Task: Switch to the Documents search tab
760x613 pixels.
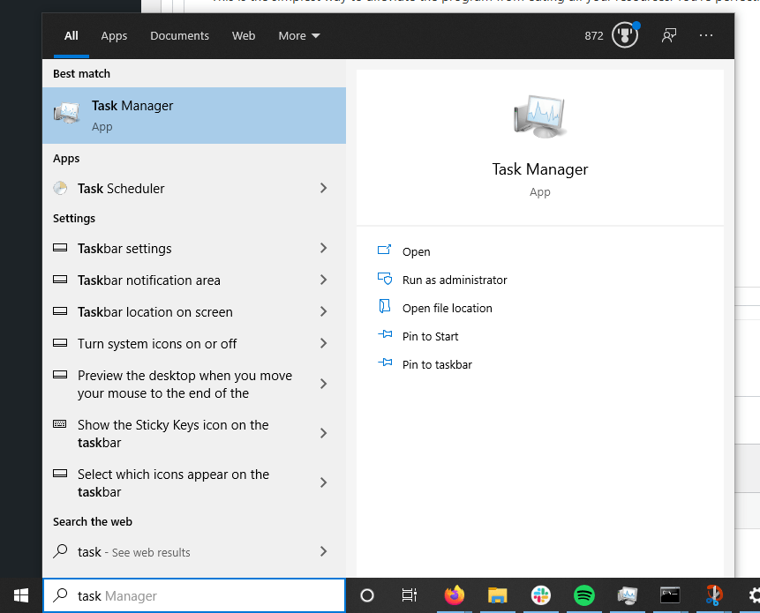Action: 179,36
